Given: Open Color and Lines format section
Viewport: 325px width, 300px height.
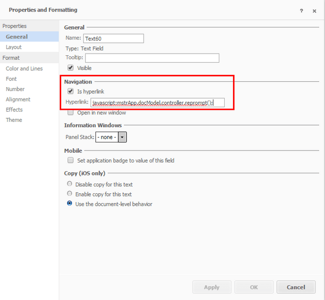Looking at the screenshot, I should [24, 69].
